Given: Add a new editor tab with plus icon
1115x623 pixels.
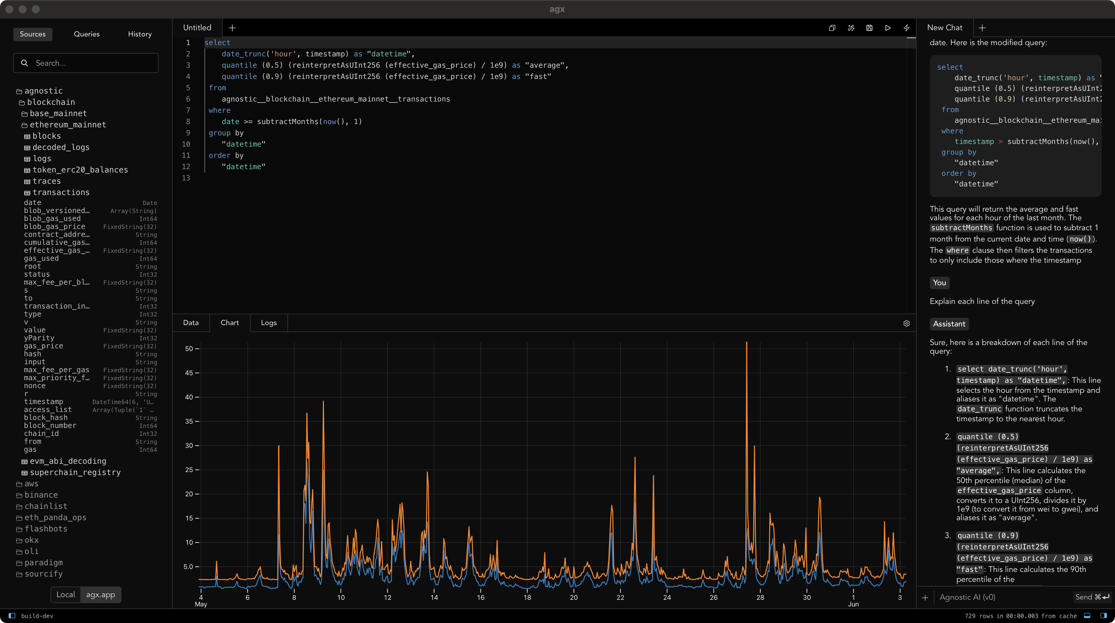Looking at the screenshot, I should (232, 28).
